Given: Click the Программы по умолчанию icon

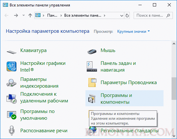Looking at the screenshot, I should click(x=12, y=115).
